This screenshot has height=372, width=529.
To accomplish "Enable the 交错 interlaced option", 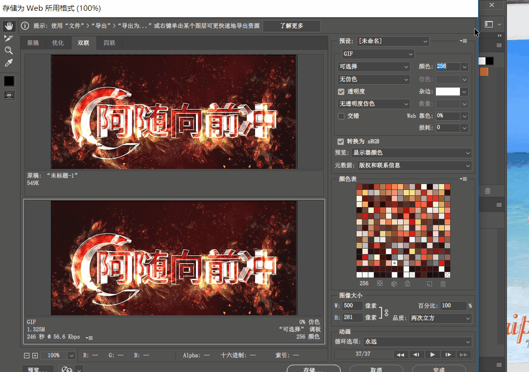I will 341,116.
